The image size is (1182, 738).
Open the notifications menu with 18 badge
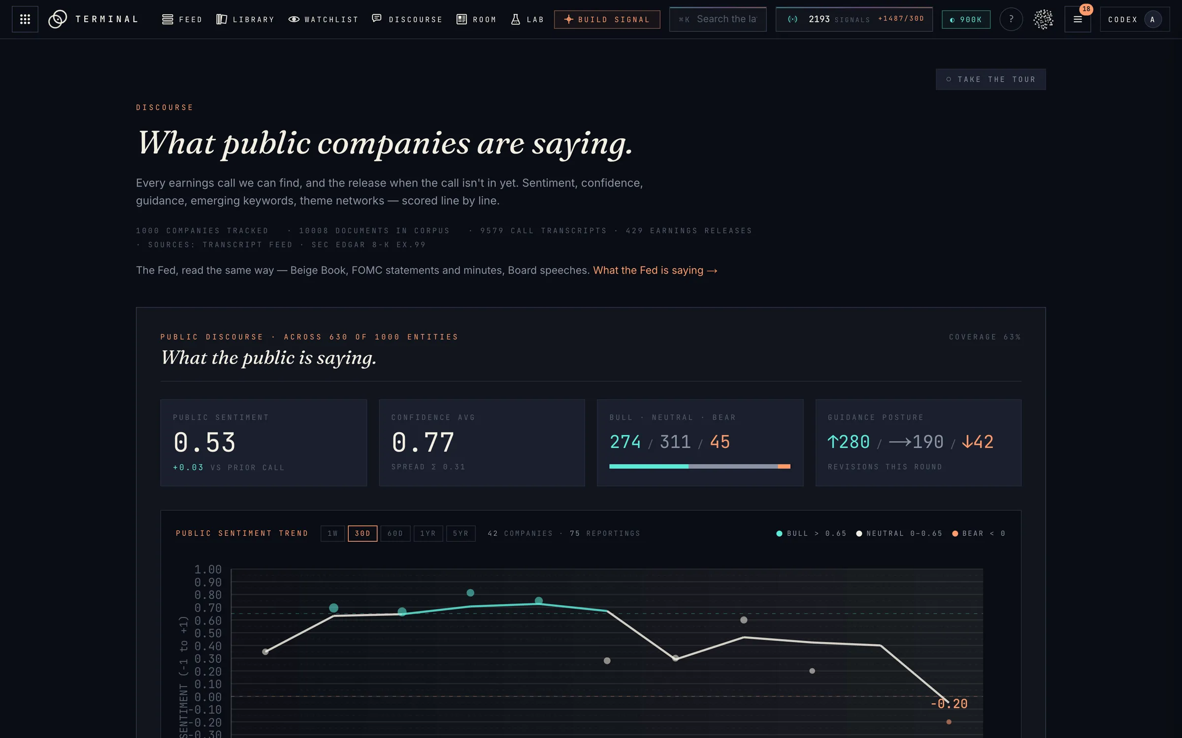[x=1078, y=19]
